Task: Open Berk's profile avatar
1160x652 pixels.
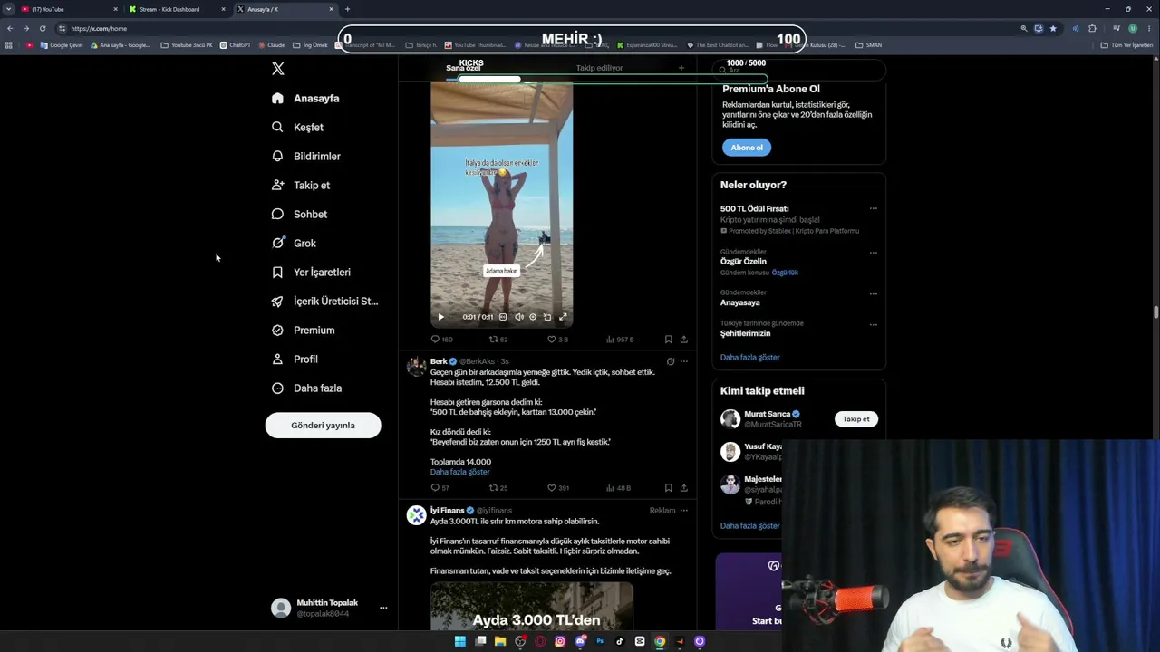Action: pos(416,365)
